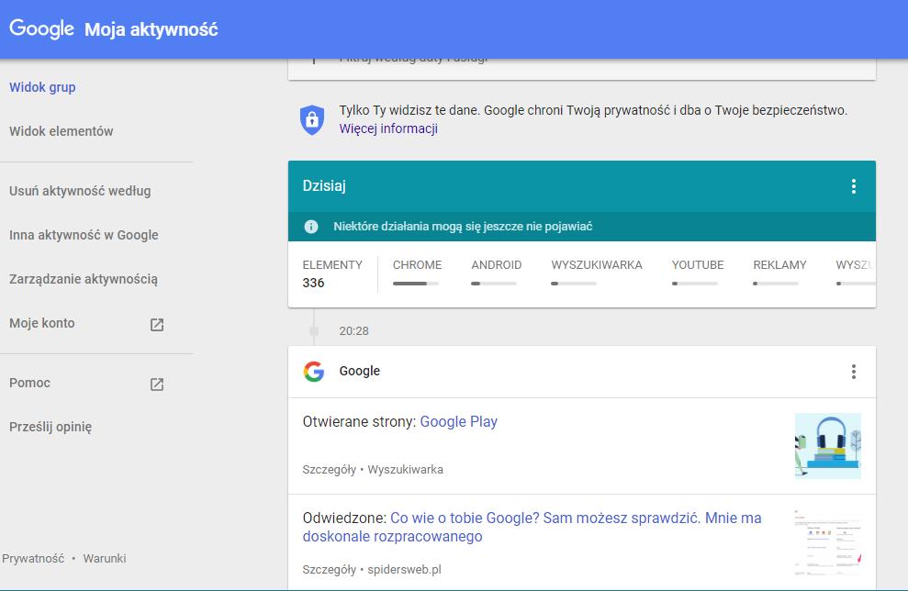The width and height of the screenshot is (908, 591).
Task: Click the Google G logo in activity card
Action: click(x=314, y=372)
